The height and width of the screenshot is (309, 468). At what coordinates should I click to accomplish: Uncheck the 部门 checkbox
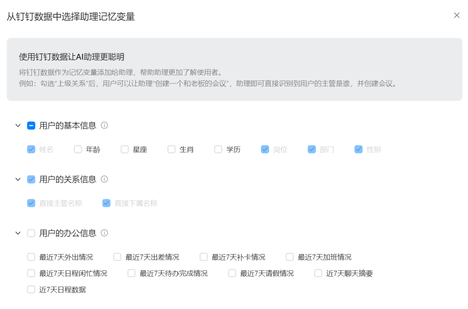point(312,149)
